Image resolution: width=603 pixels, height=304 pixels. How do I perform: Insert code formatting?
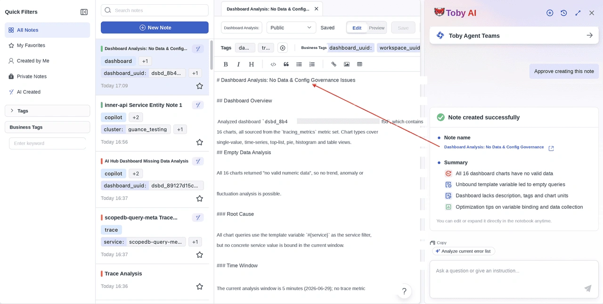pyautogui.click(x=273, y=64)
